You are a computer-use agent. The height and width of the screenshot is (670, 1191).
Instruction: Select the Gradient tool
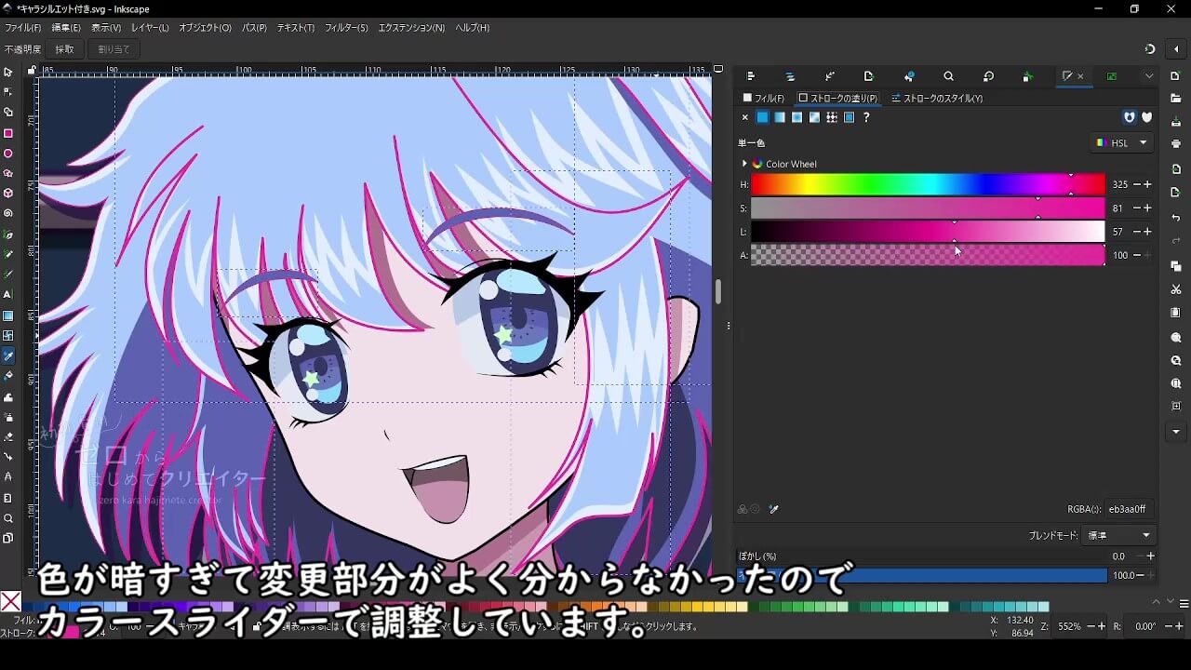[x=7, y=315]
